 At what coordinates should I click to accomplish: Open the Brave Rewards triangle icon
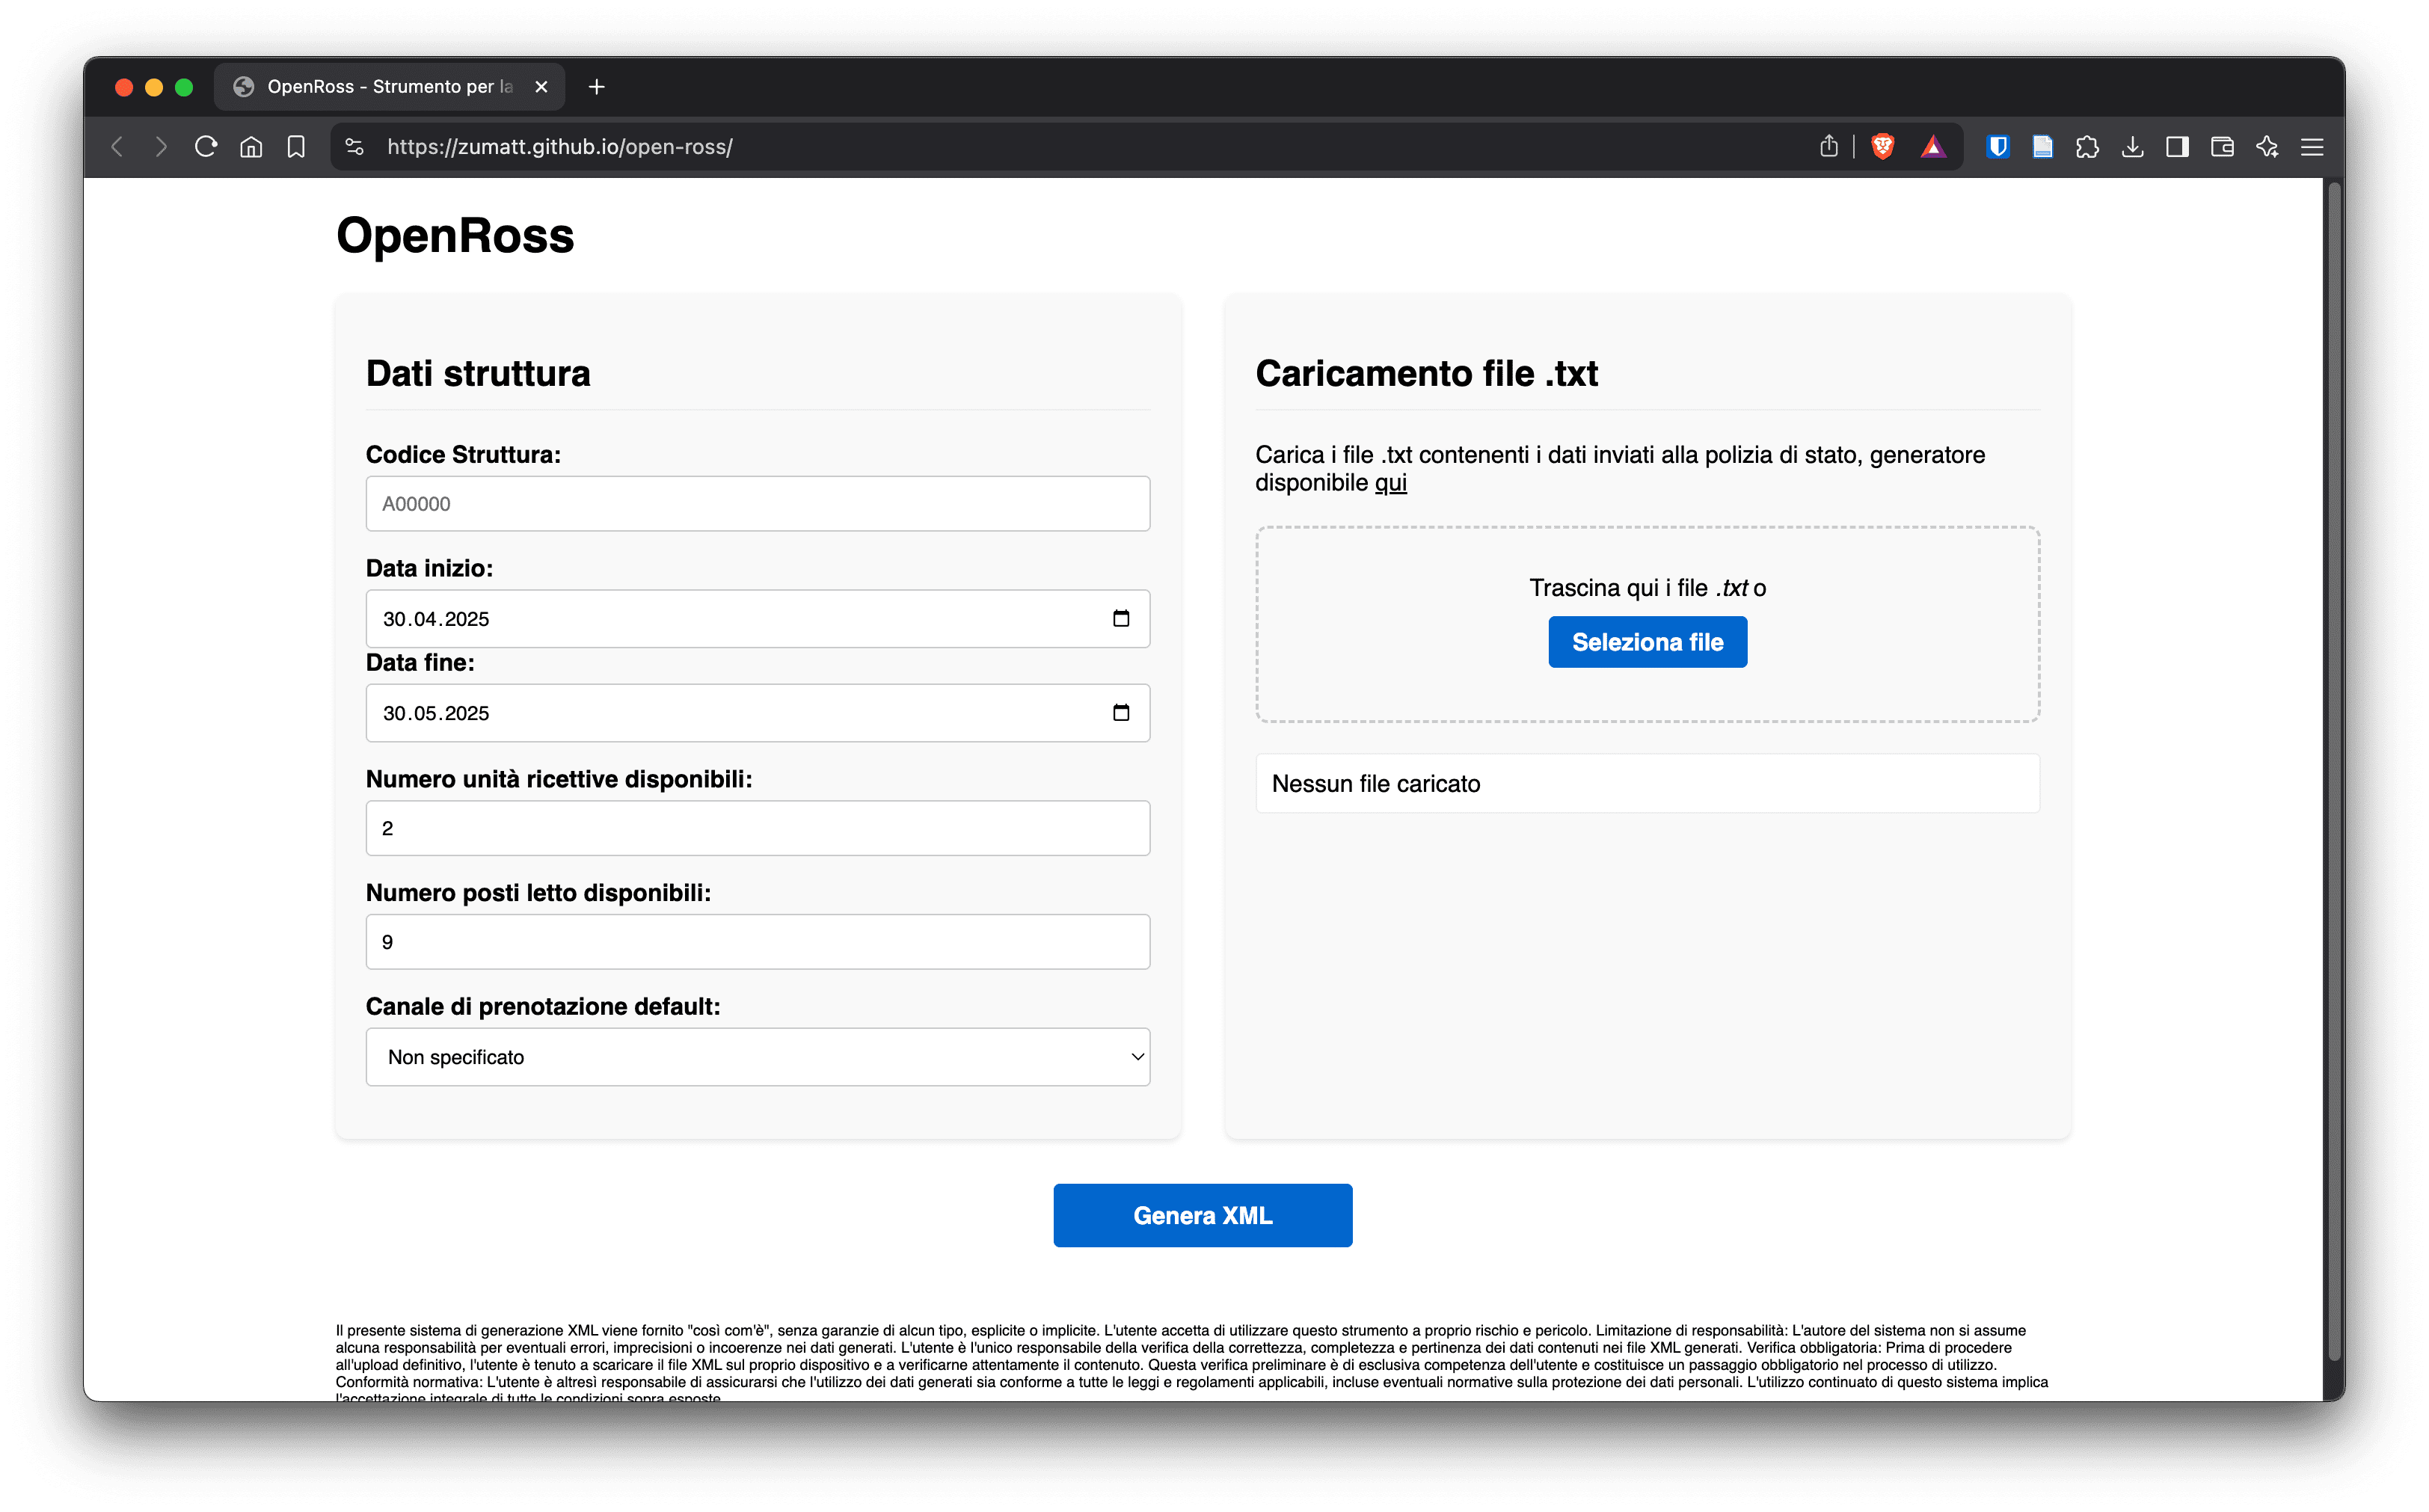tap(1932, 147)
